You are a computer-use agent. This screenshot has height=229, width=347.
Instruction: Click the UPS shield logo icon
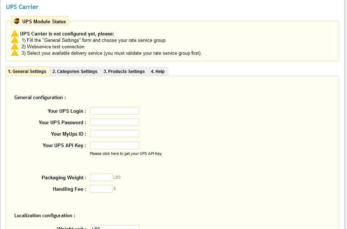tap(17, 21)
